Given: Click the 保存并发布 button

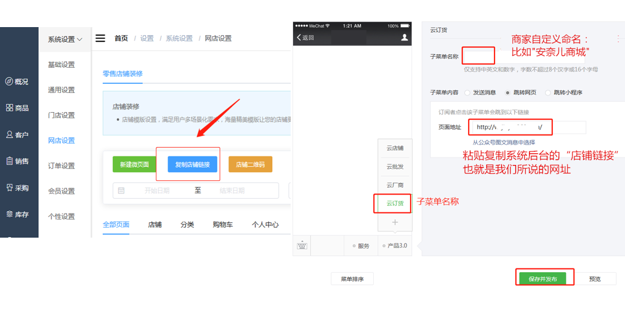Looking at the screenshot, I should (542, 279).
